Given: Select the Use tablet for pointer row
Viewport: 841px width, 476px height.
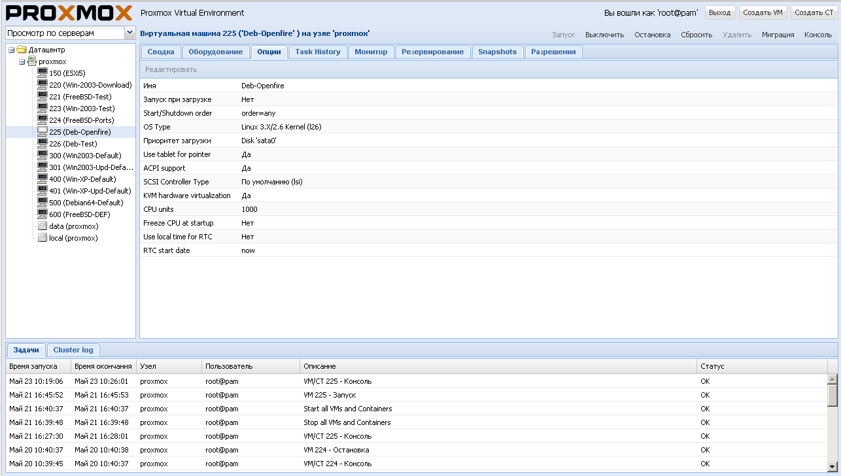Looking at the screenshot, I should point(489,154).
